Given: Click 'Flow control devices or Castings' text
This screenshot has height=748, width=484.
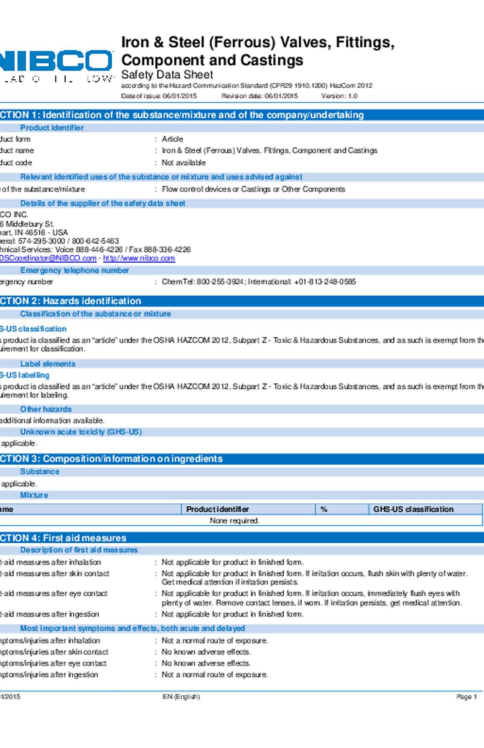Looking at the screenshot, I should pyautogui.click(x=253, y=189).
